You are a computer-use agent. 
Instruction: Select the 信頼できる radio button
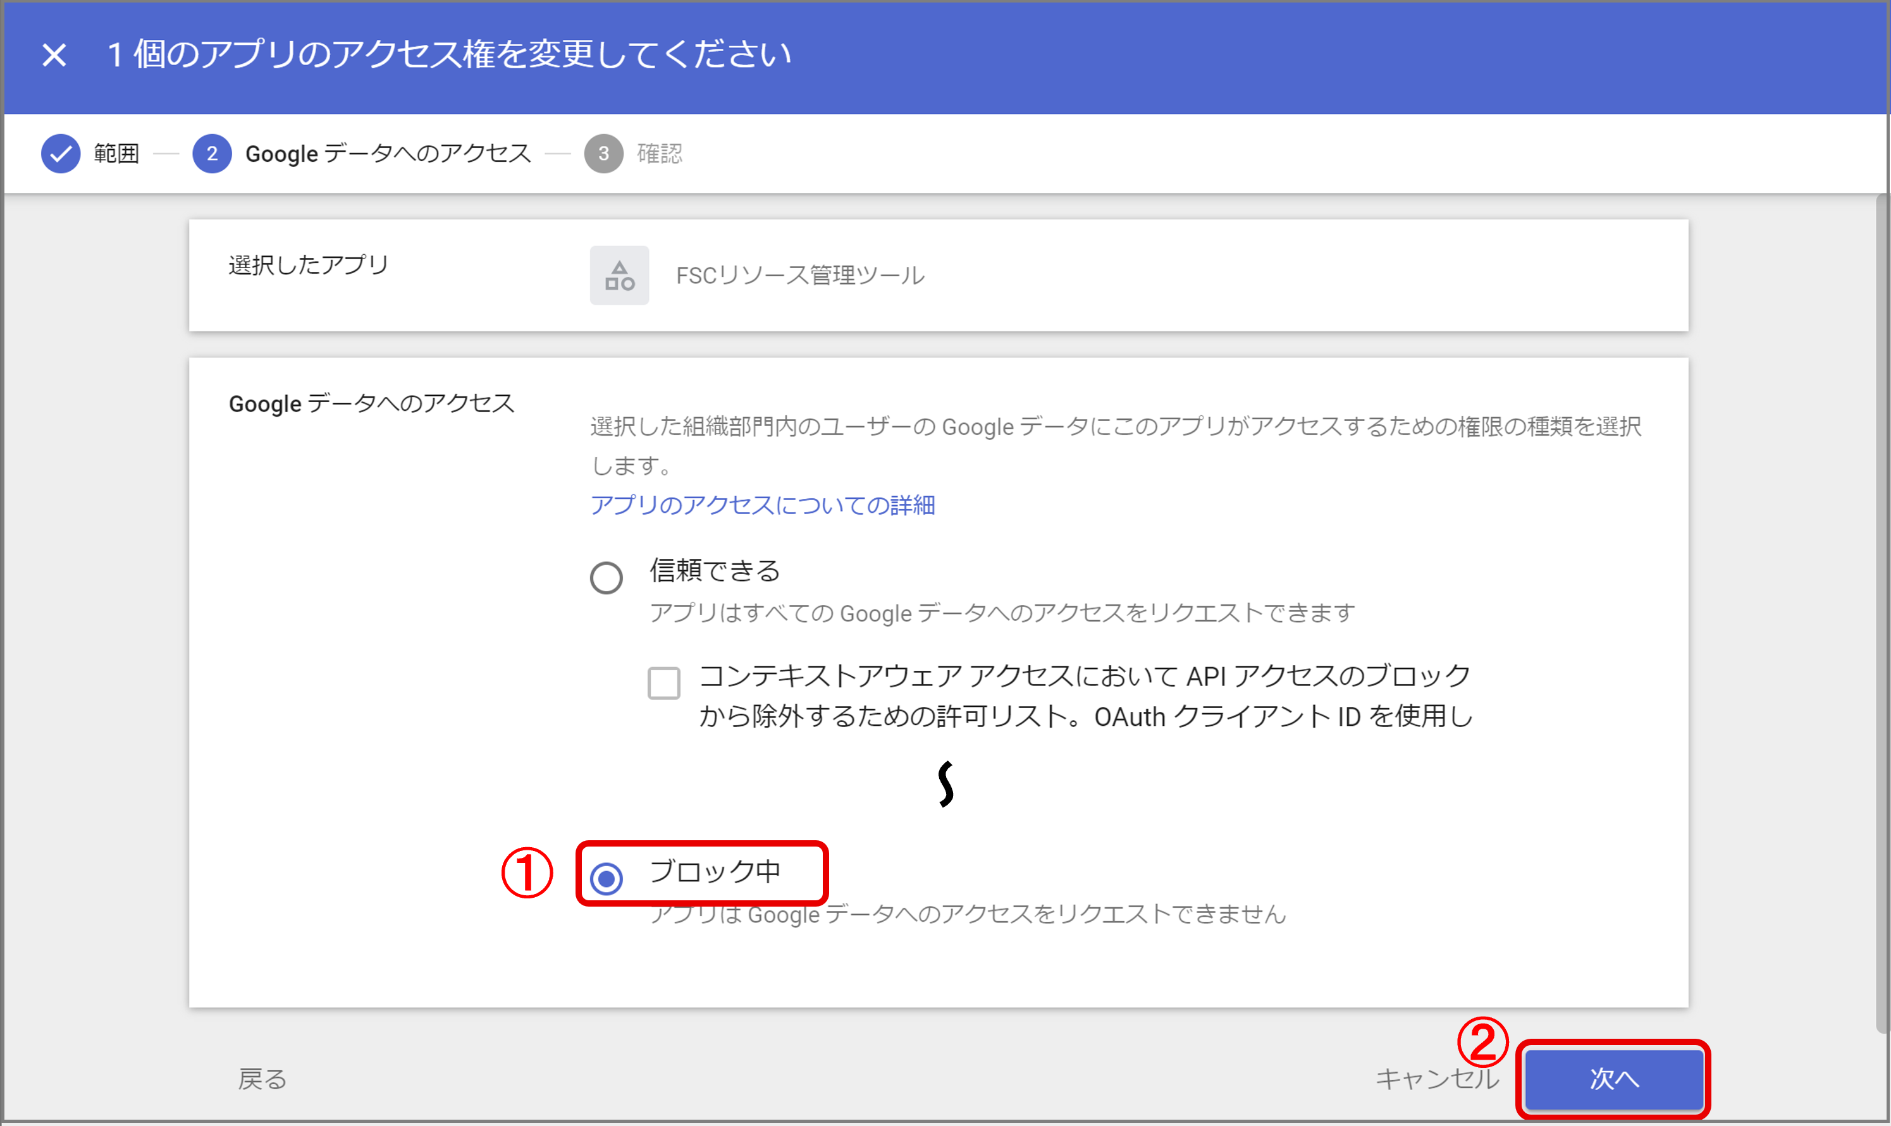point(607,578)
